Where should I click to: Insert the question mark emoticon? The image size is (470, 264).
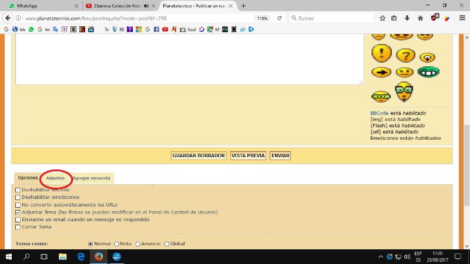(x=405, y=55)
